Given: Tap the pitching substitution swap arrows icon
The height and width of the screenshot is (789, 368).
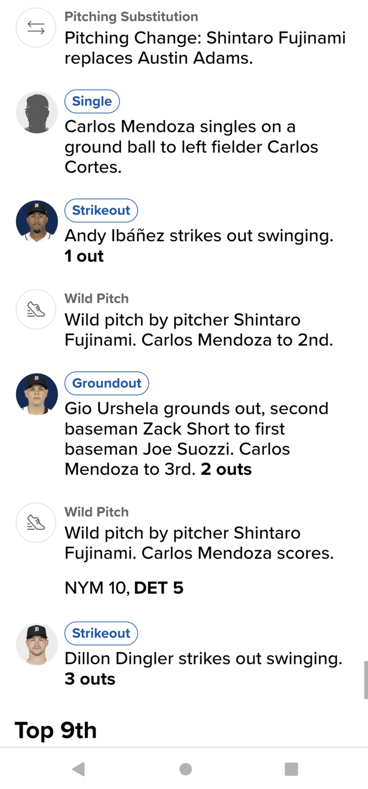Looking at the screenshot, I should 36,28.
